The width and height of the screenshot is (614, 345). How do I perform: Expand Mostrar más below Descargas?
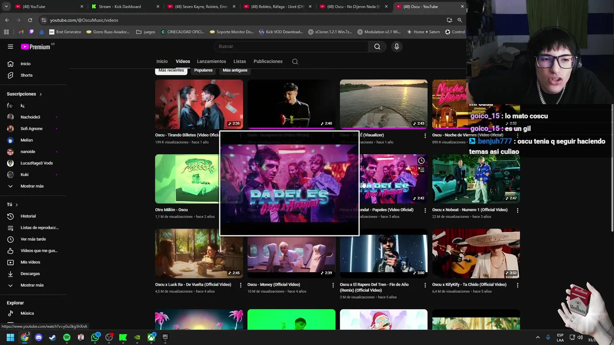coord(32,285)
